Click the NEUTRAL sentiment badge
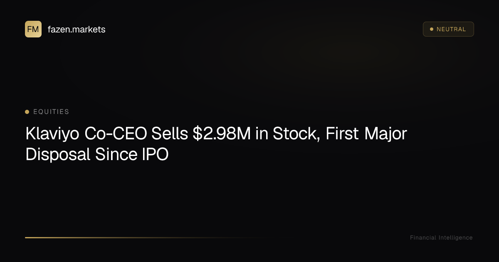Viewport: 499px width, 262px height. pos(448,29)
